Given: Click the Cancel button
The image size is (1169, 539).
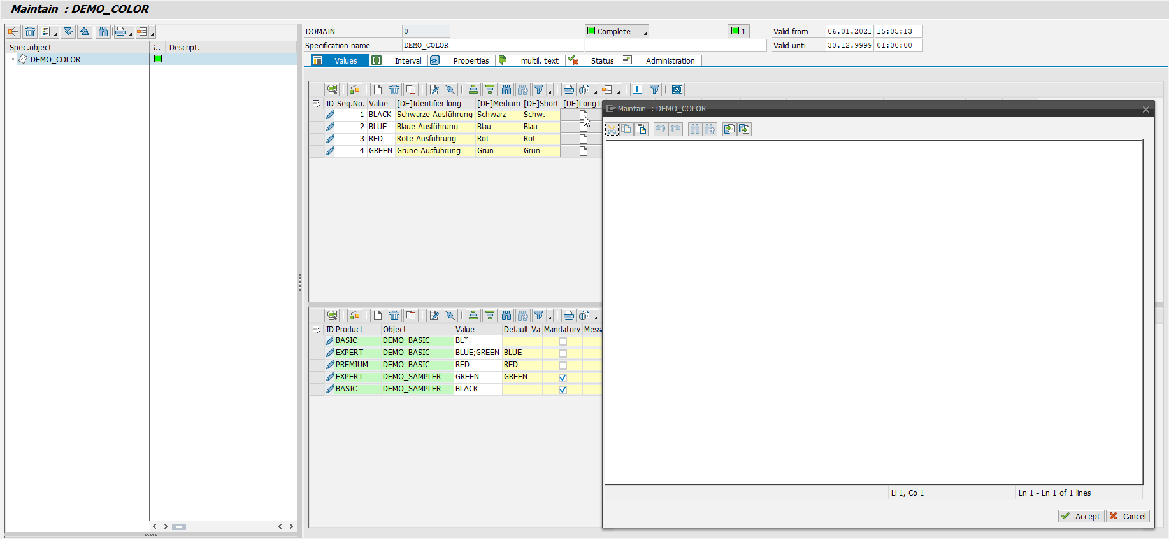Looking at the screenshot, I should point(1128,516).
